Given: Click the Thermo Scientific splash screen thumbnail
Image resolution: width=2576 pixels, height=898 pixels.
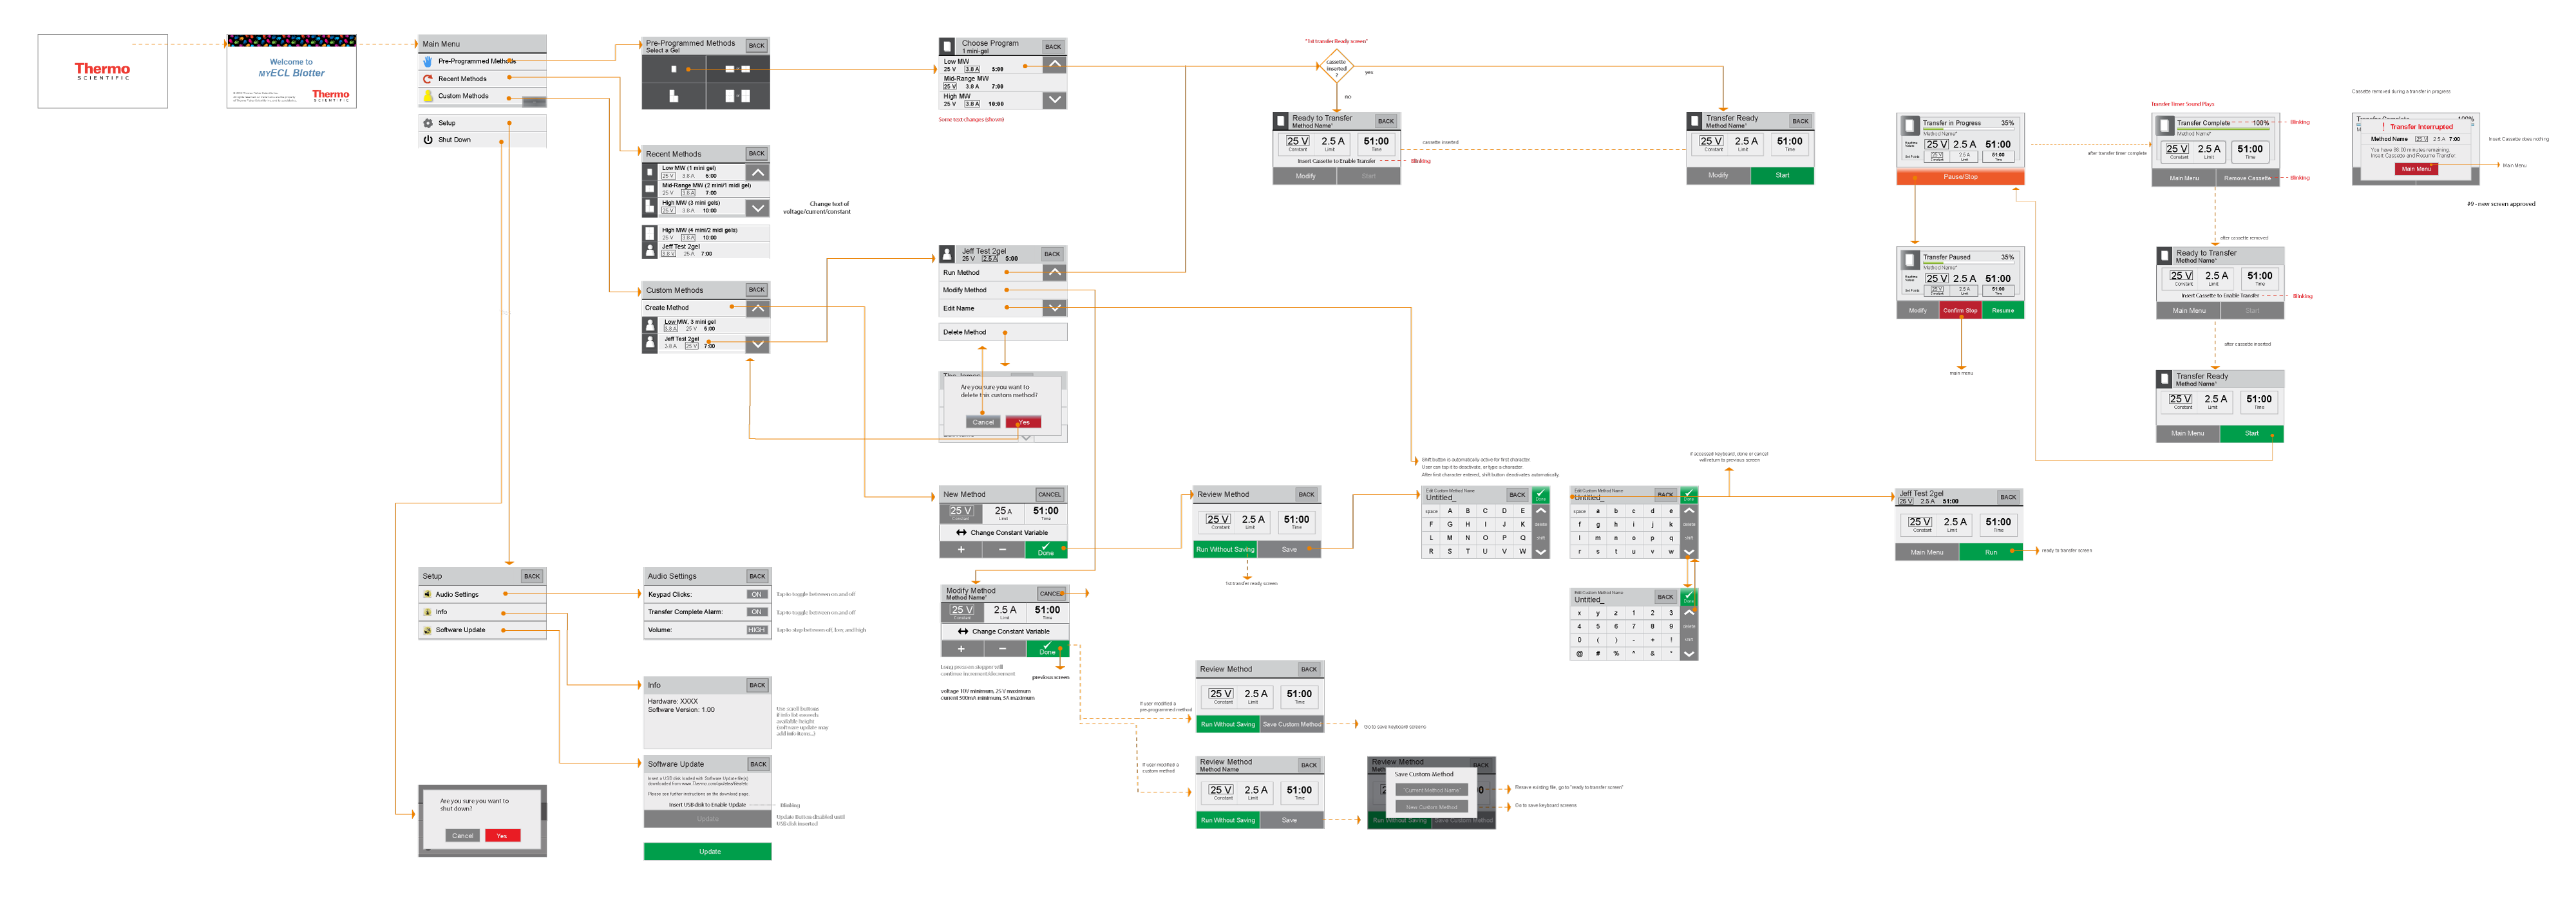Looking at the screenshot, I should (102, 71).
